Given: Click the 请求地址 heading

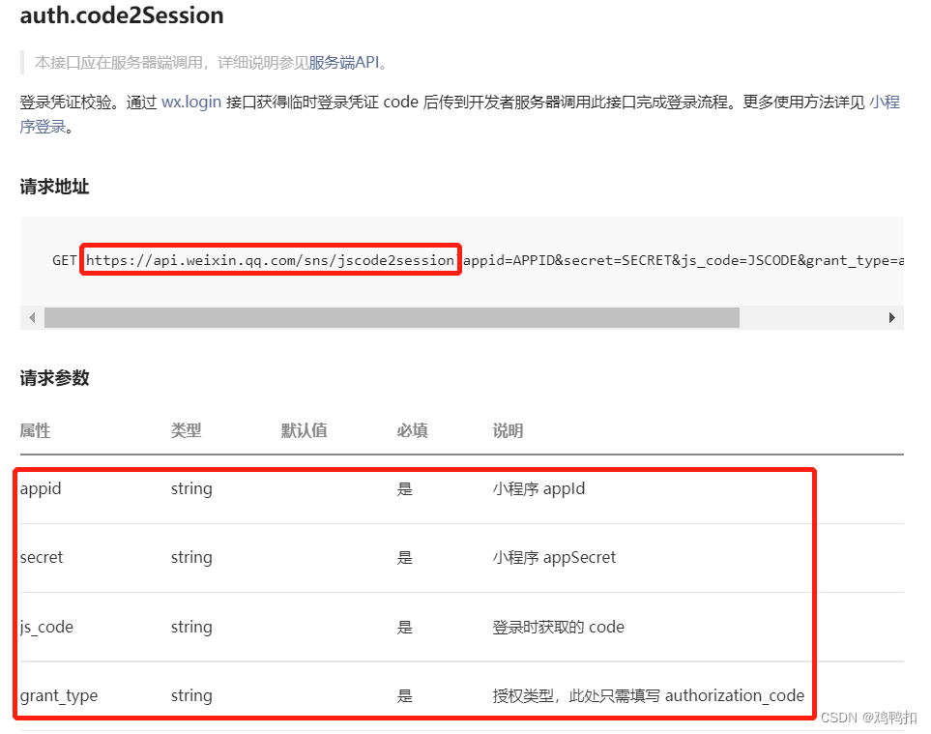Looking at the screenshot, I should (x=54, y=187).
